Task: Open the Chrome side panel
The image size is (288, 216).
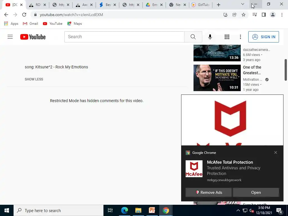Action: tap(264, 15)
